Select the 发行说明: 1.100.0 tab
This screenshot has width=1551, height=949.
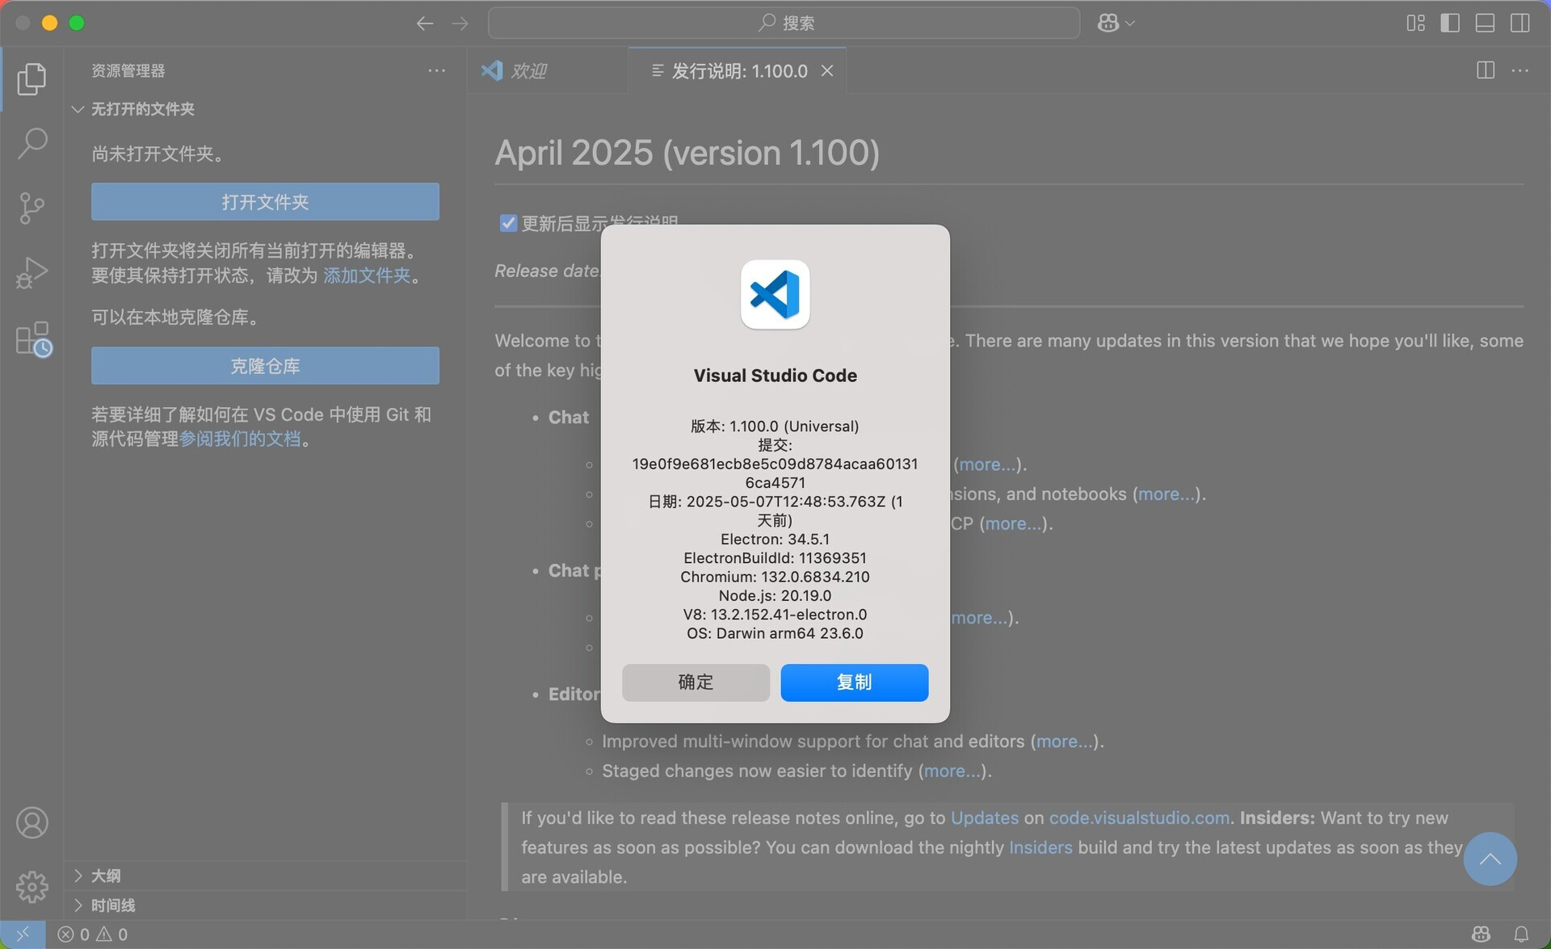(739, 71)
